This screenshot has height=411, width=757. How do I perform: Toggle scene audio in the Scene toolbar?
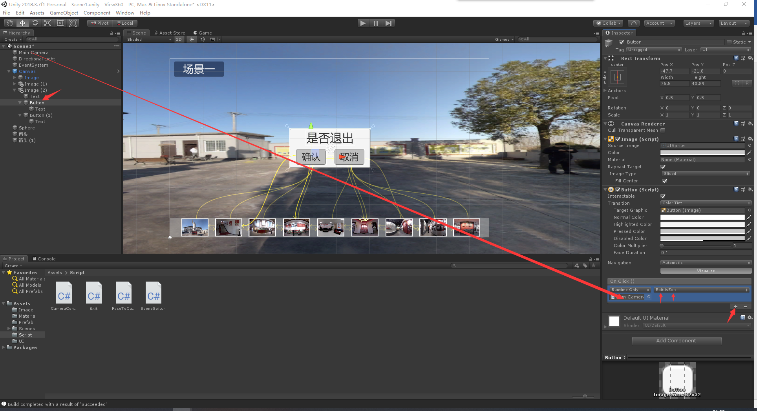point(202,39)
